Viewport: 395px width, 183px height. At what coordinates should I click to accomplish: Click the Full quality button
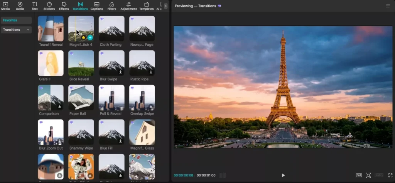pyautogui.click(x=359, y=175)
